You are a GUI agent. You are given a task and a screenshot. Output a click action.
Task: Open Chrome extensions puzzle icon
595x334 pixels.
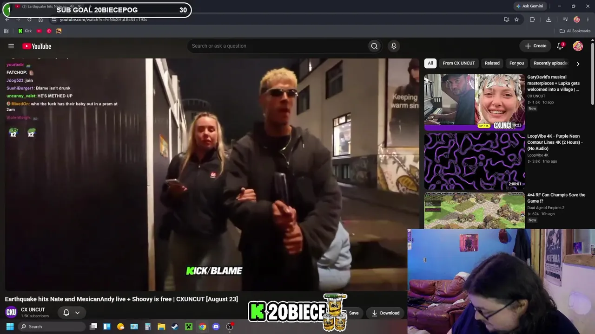tap(532, 19)
